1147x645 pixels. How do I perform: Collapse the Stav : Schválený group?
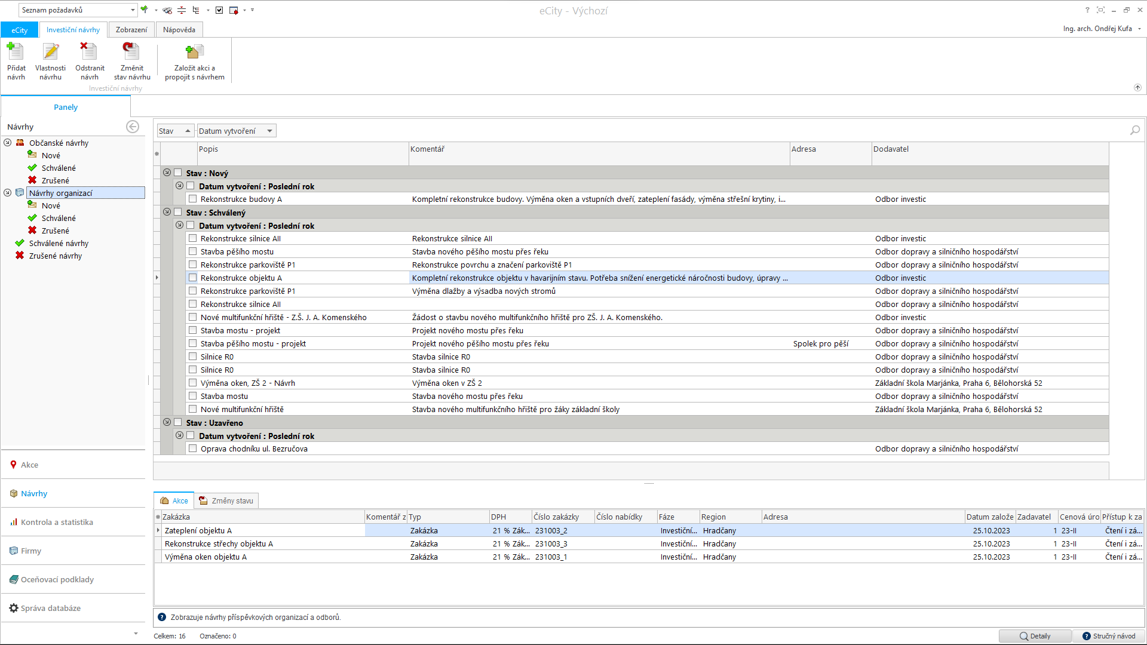[167, 212]
